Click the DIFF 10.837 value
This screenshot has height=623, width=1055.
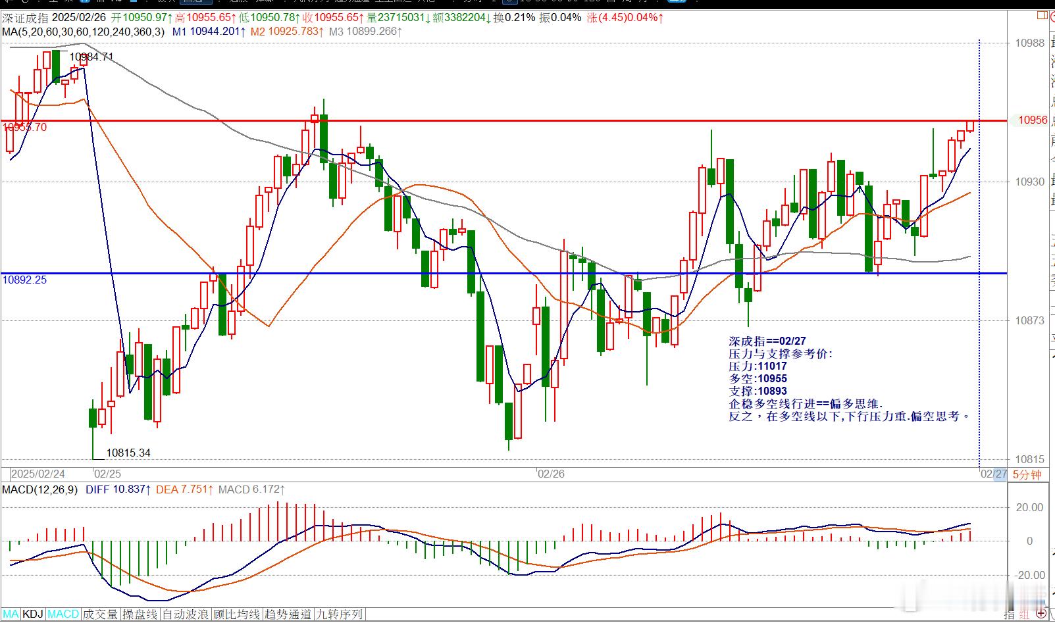[x=118, y=489]
